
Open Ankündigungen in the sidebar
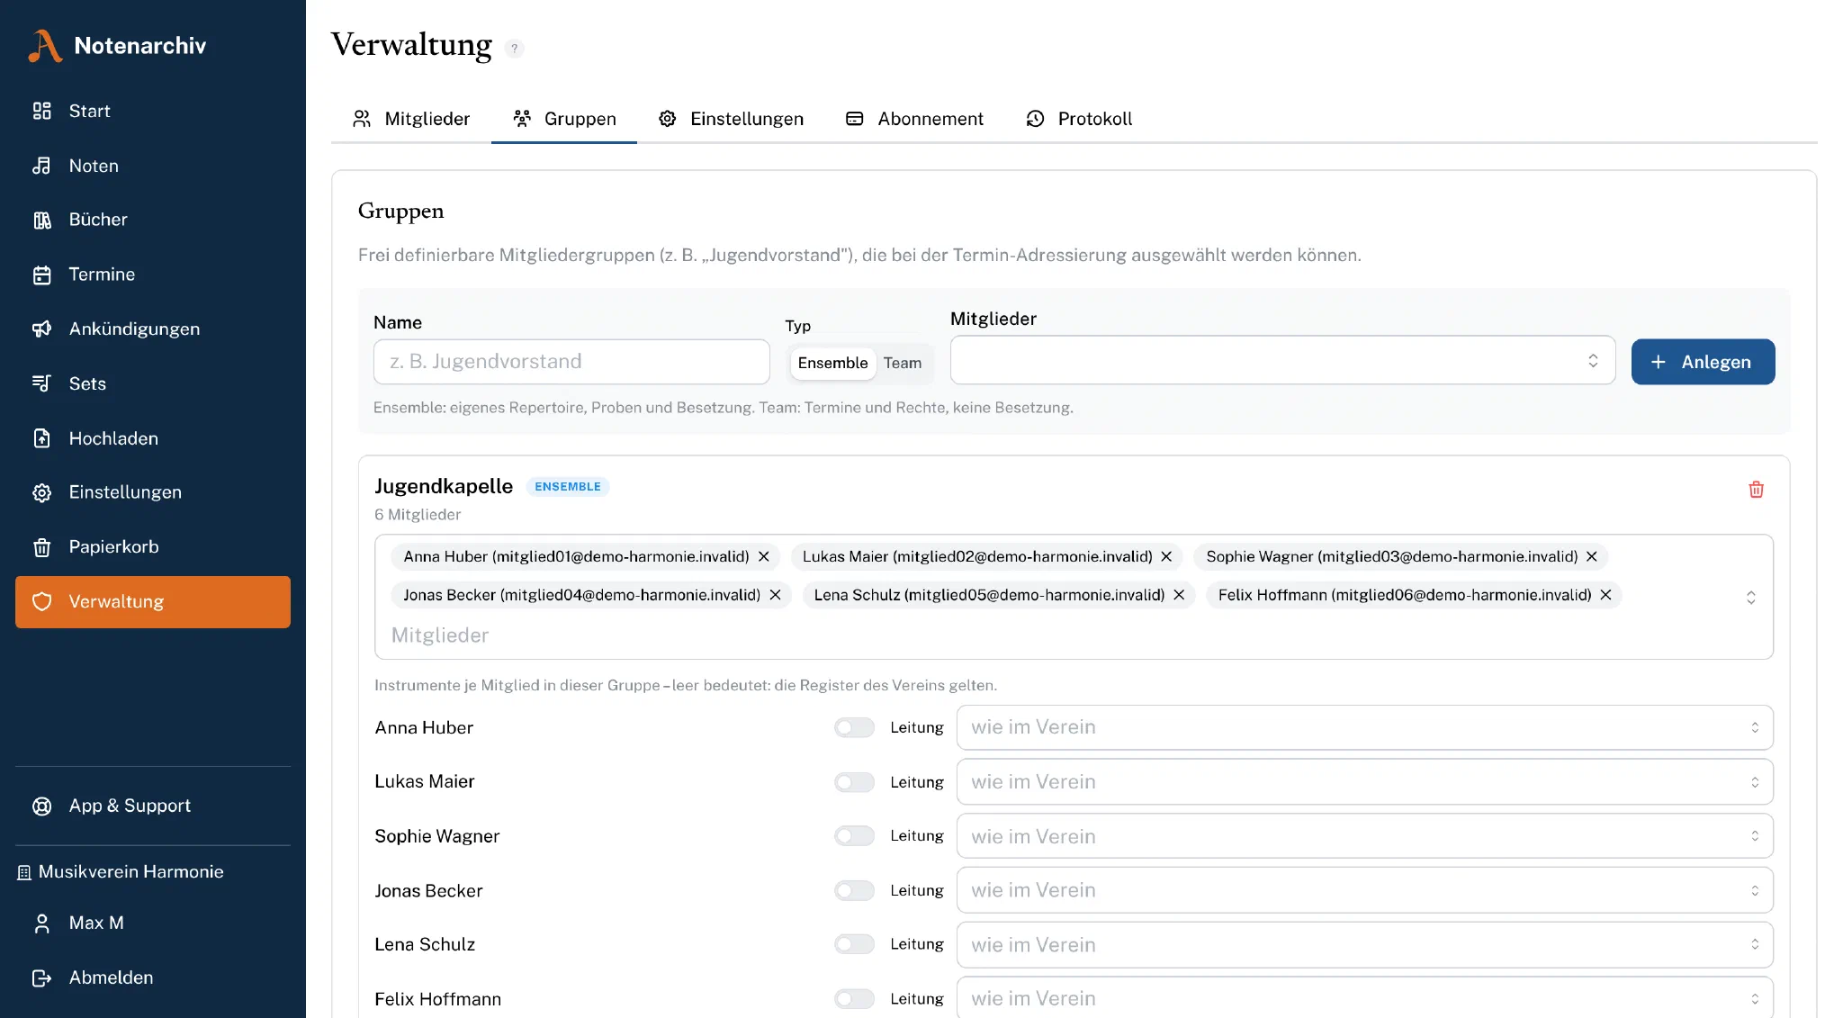pos(153,329)
